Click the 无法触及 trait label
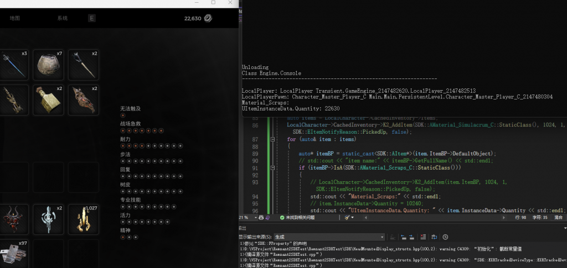The image size is (567, 268). point(130,108)
